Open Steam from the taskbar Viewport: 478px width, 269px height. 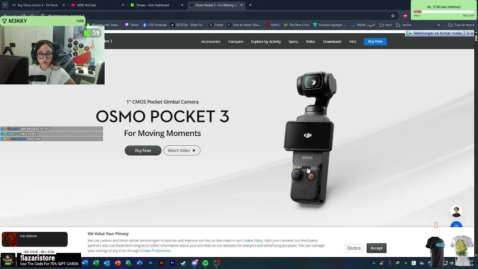(183, 263)
